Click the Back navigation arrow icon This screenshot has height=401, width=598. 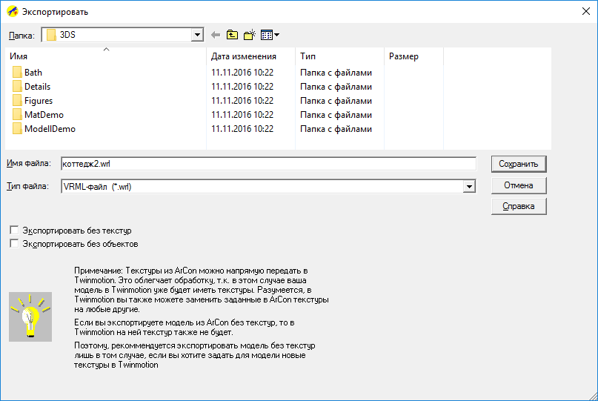click(x=216, y=35)
